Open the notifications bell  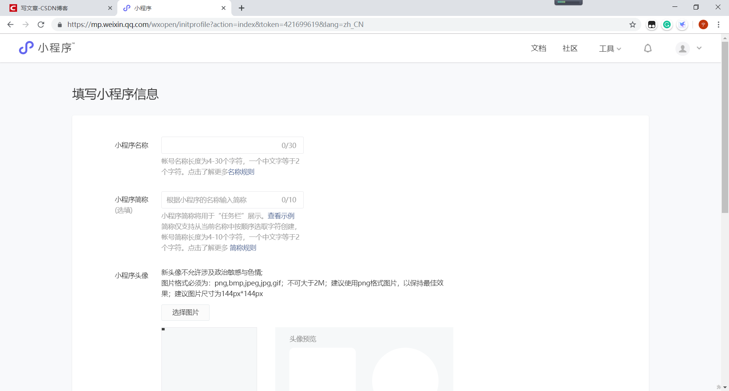coord(648,48)
